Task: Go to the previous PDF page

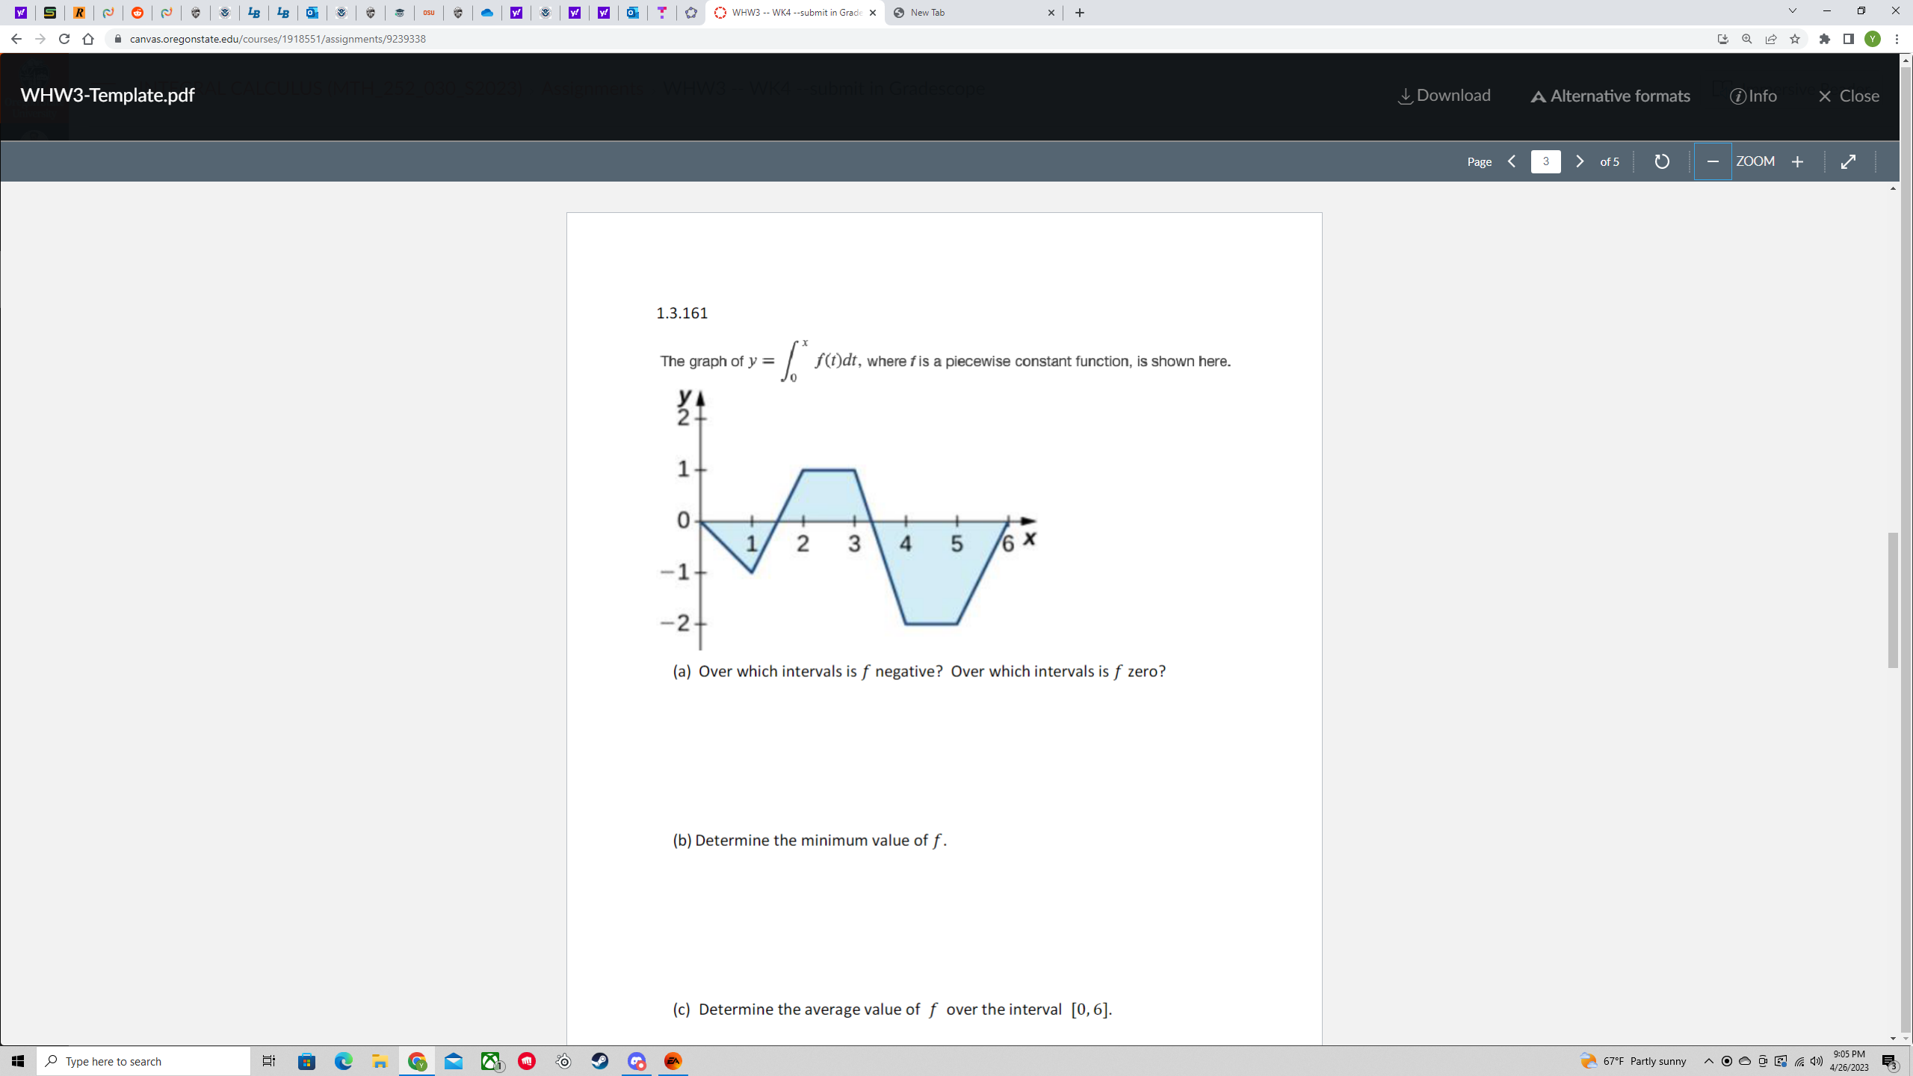Action: [x=1512, y=161]
